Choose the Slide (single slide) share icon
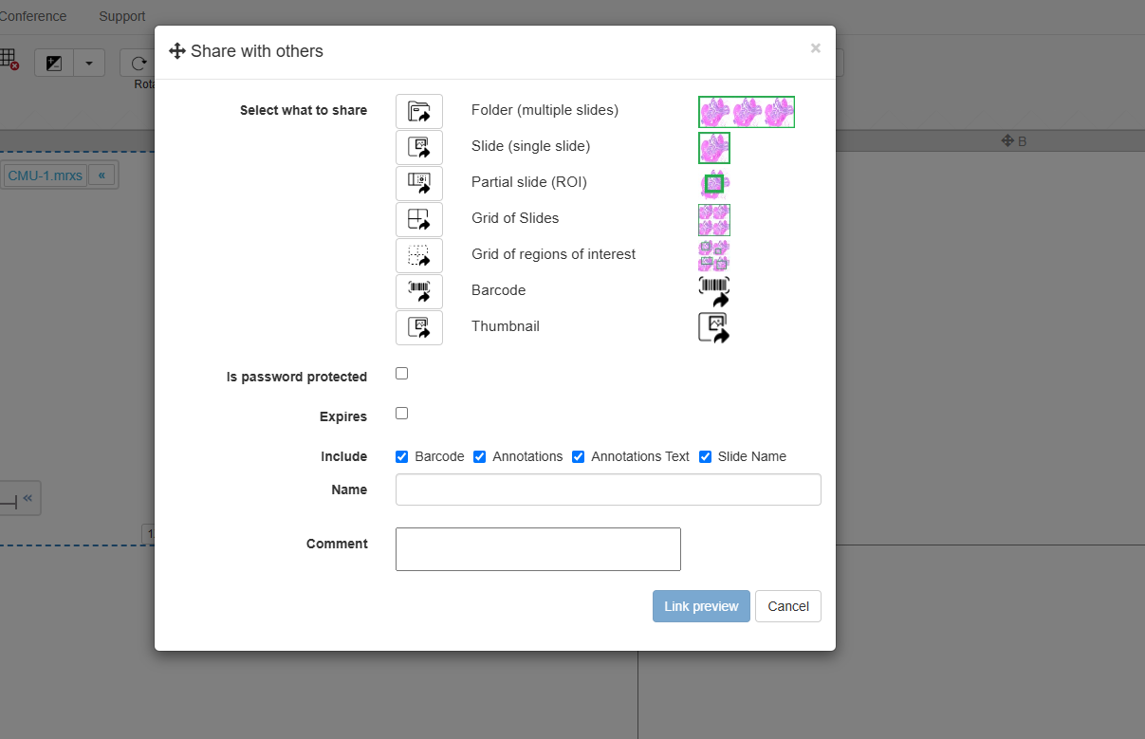 tap(418, 147)
